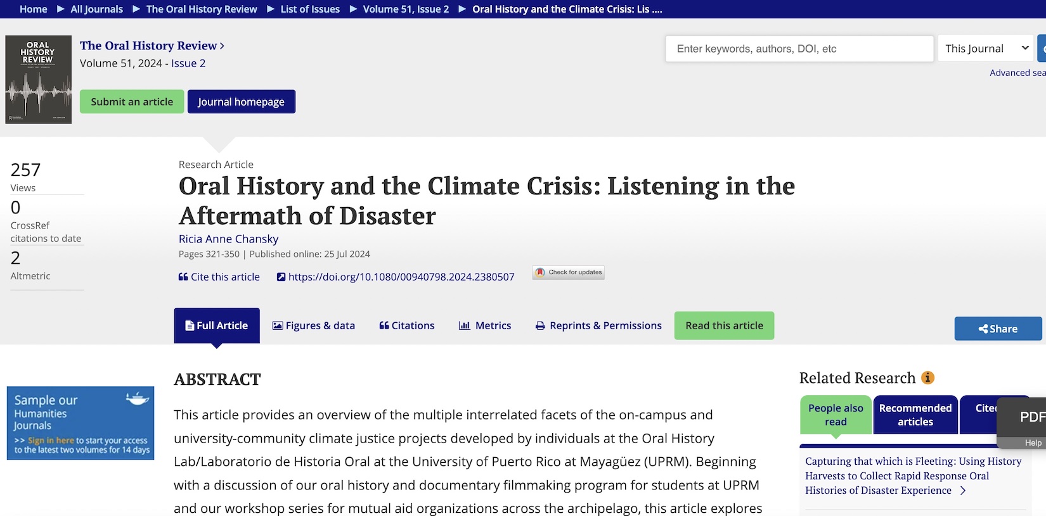Click the 257 Views count

point(25,170)
